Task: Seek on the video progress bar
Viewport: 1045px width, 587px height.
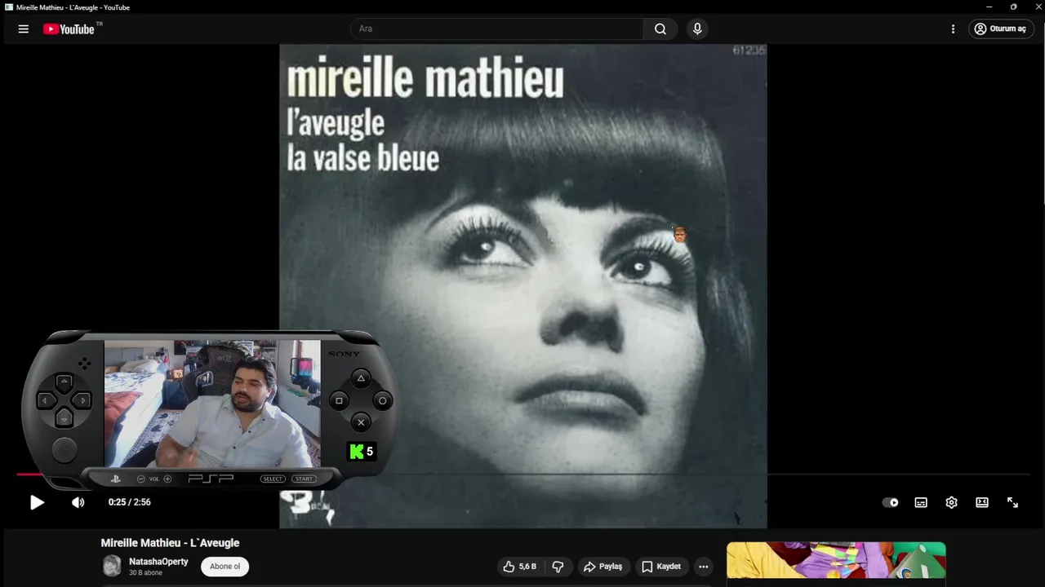Action: coord(522,474)
